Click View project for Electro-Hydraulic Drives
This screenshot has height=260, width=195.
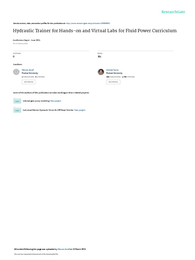(x=79, y=110)
